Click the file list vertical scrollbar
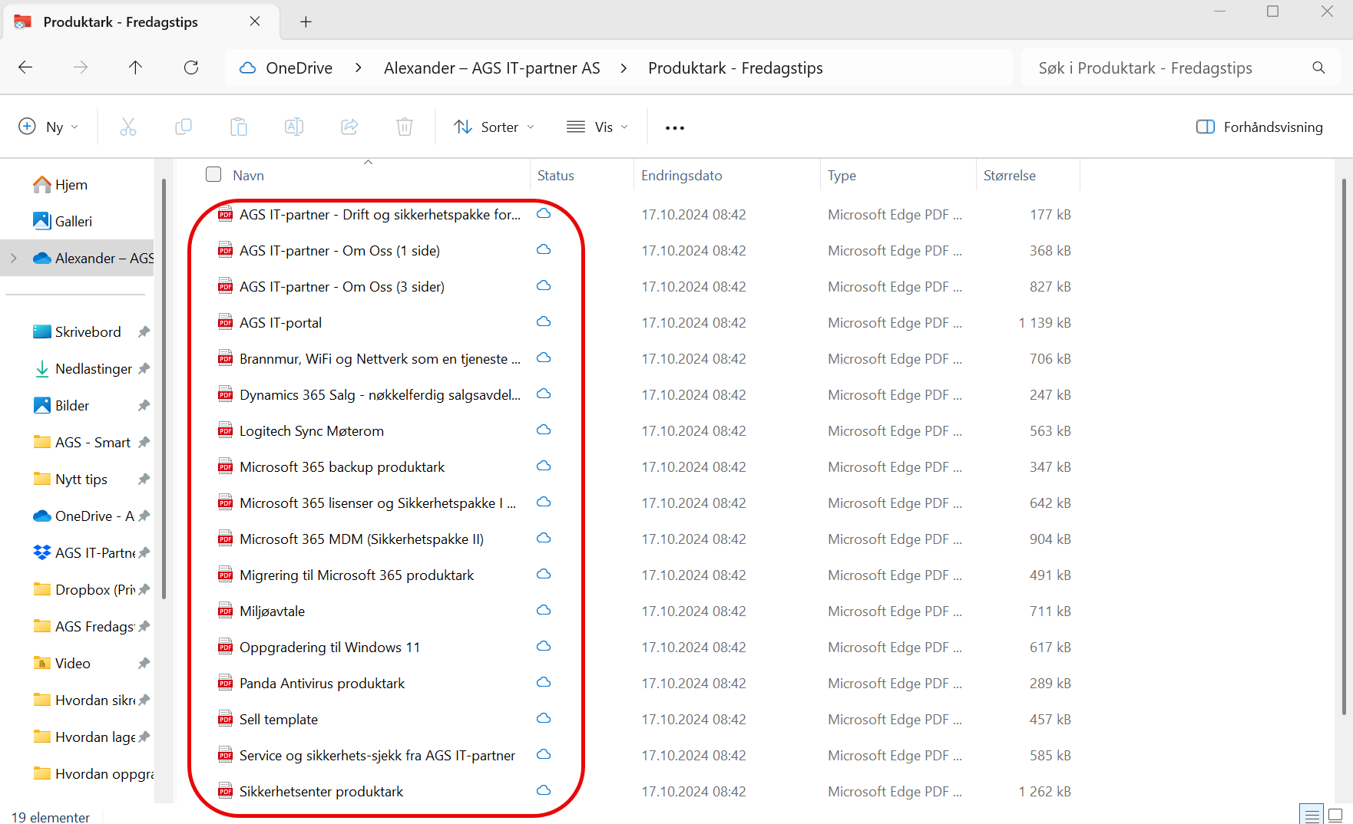The image size is (1353, 824). (x=1343, y=445)
